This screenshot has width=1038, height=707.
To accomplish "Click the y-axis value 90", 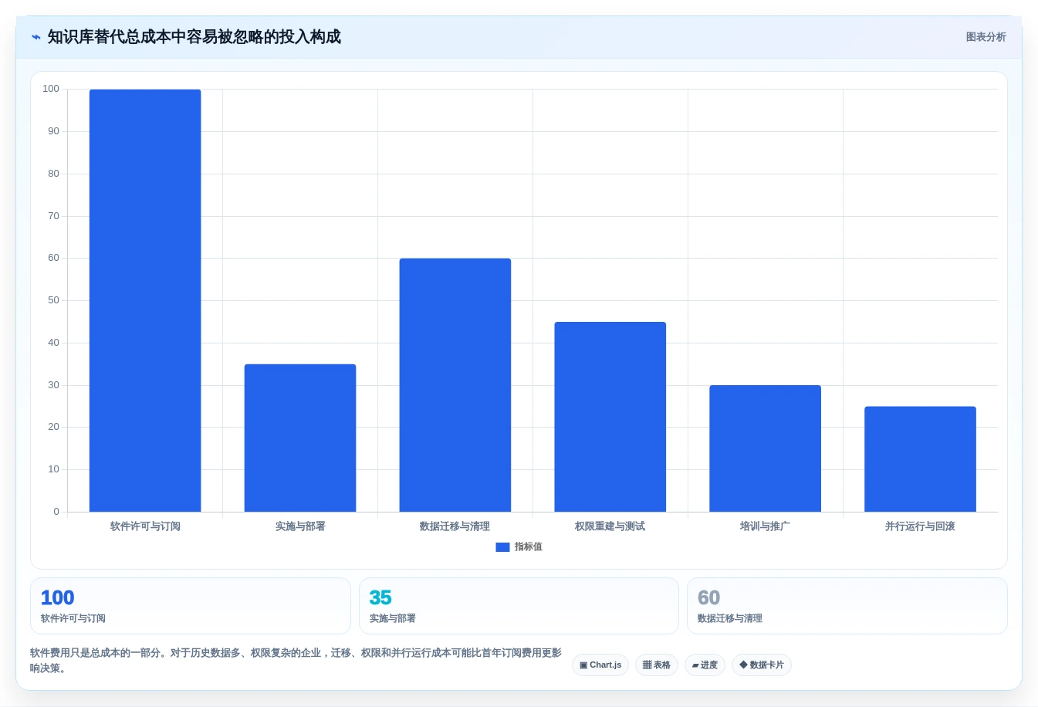I will (53, 131).
